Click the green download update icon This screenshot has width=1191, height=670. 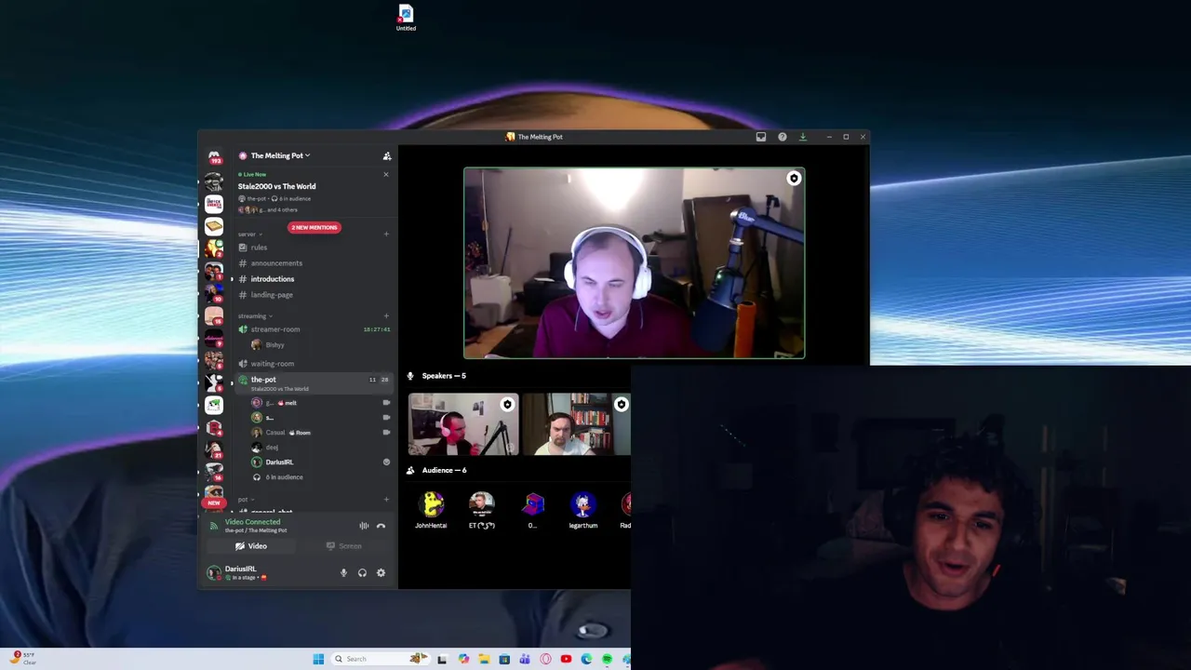click(803, 137)
